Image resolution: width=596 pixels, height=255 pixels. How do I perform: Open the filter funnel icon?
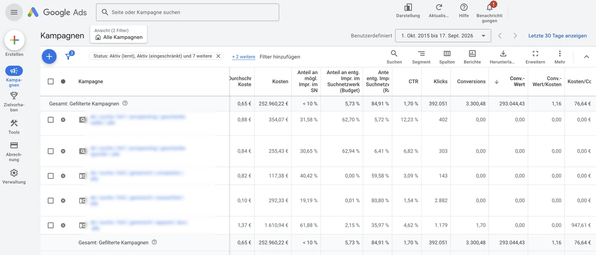69,56
